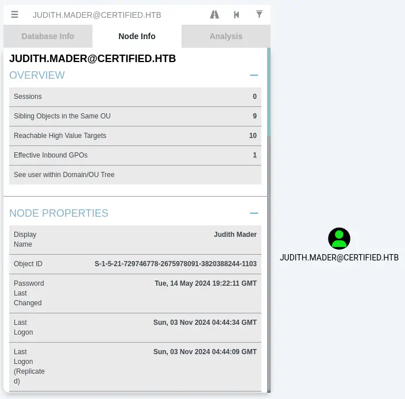Select the Node Info tab
The width and height of the screenshot is (405, 399).
(137, 36)
